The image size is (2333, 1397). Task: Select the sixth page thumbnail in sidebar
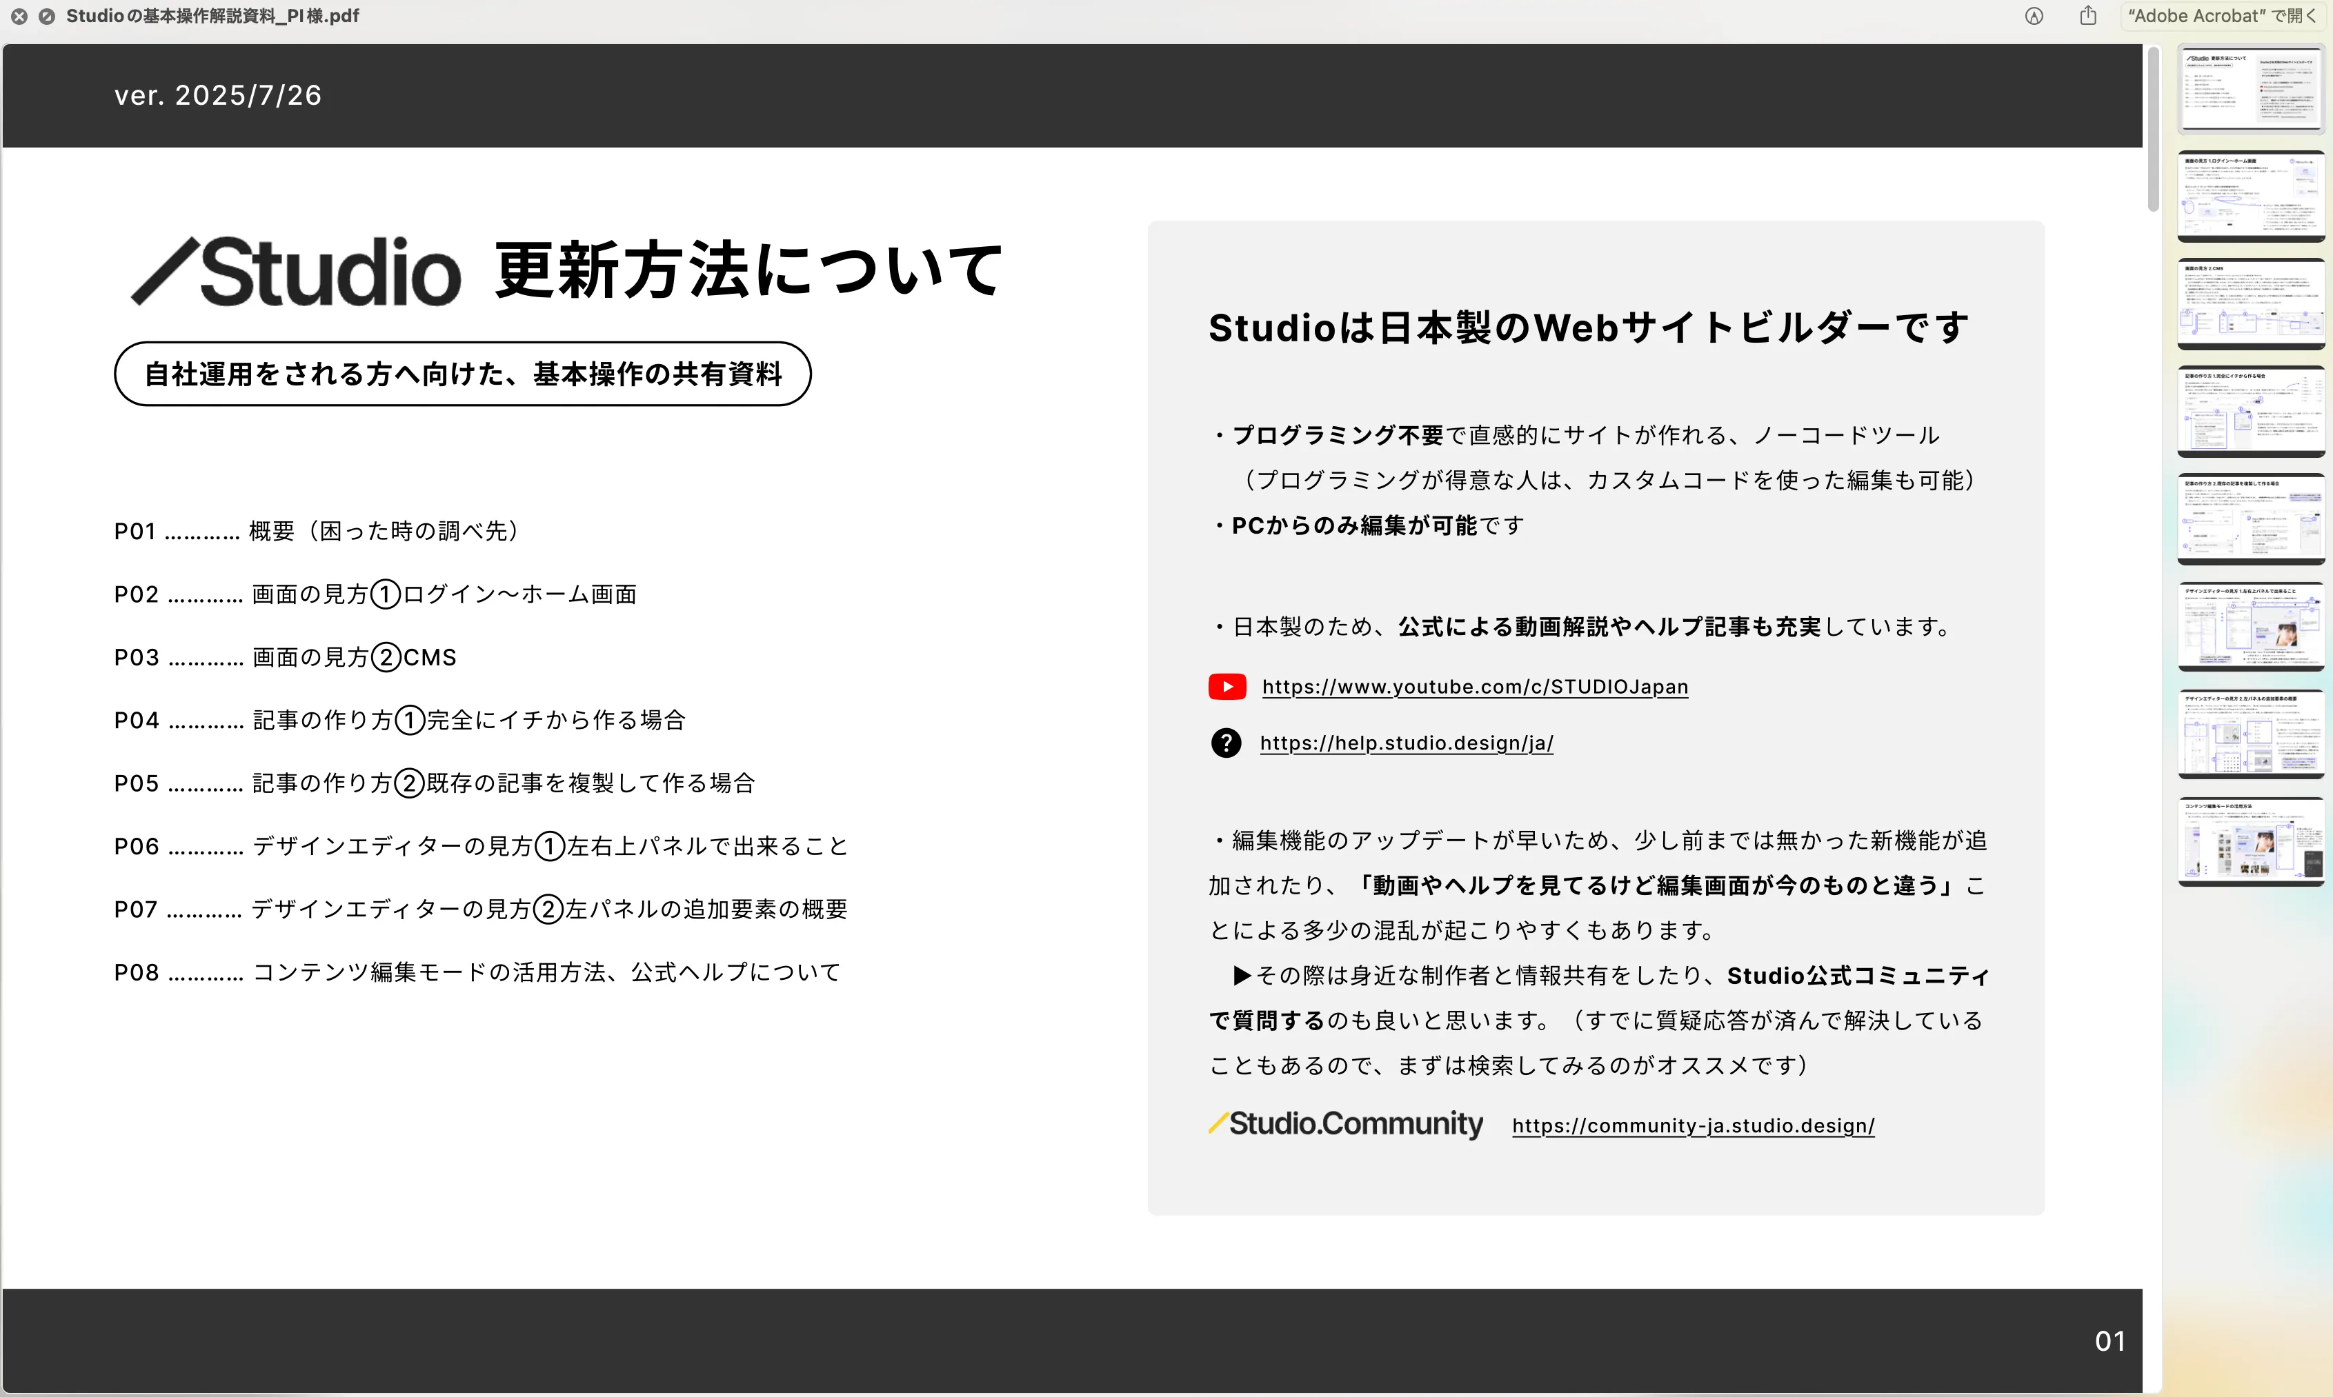[x=2250, y=626]
